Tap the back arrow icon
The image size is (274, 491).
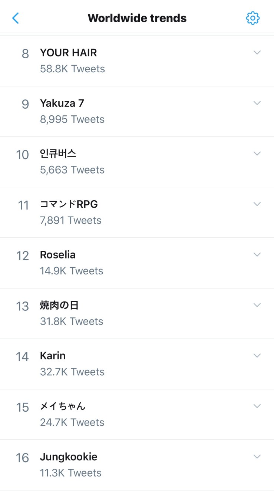click(16, 18)
